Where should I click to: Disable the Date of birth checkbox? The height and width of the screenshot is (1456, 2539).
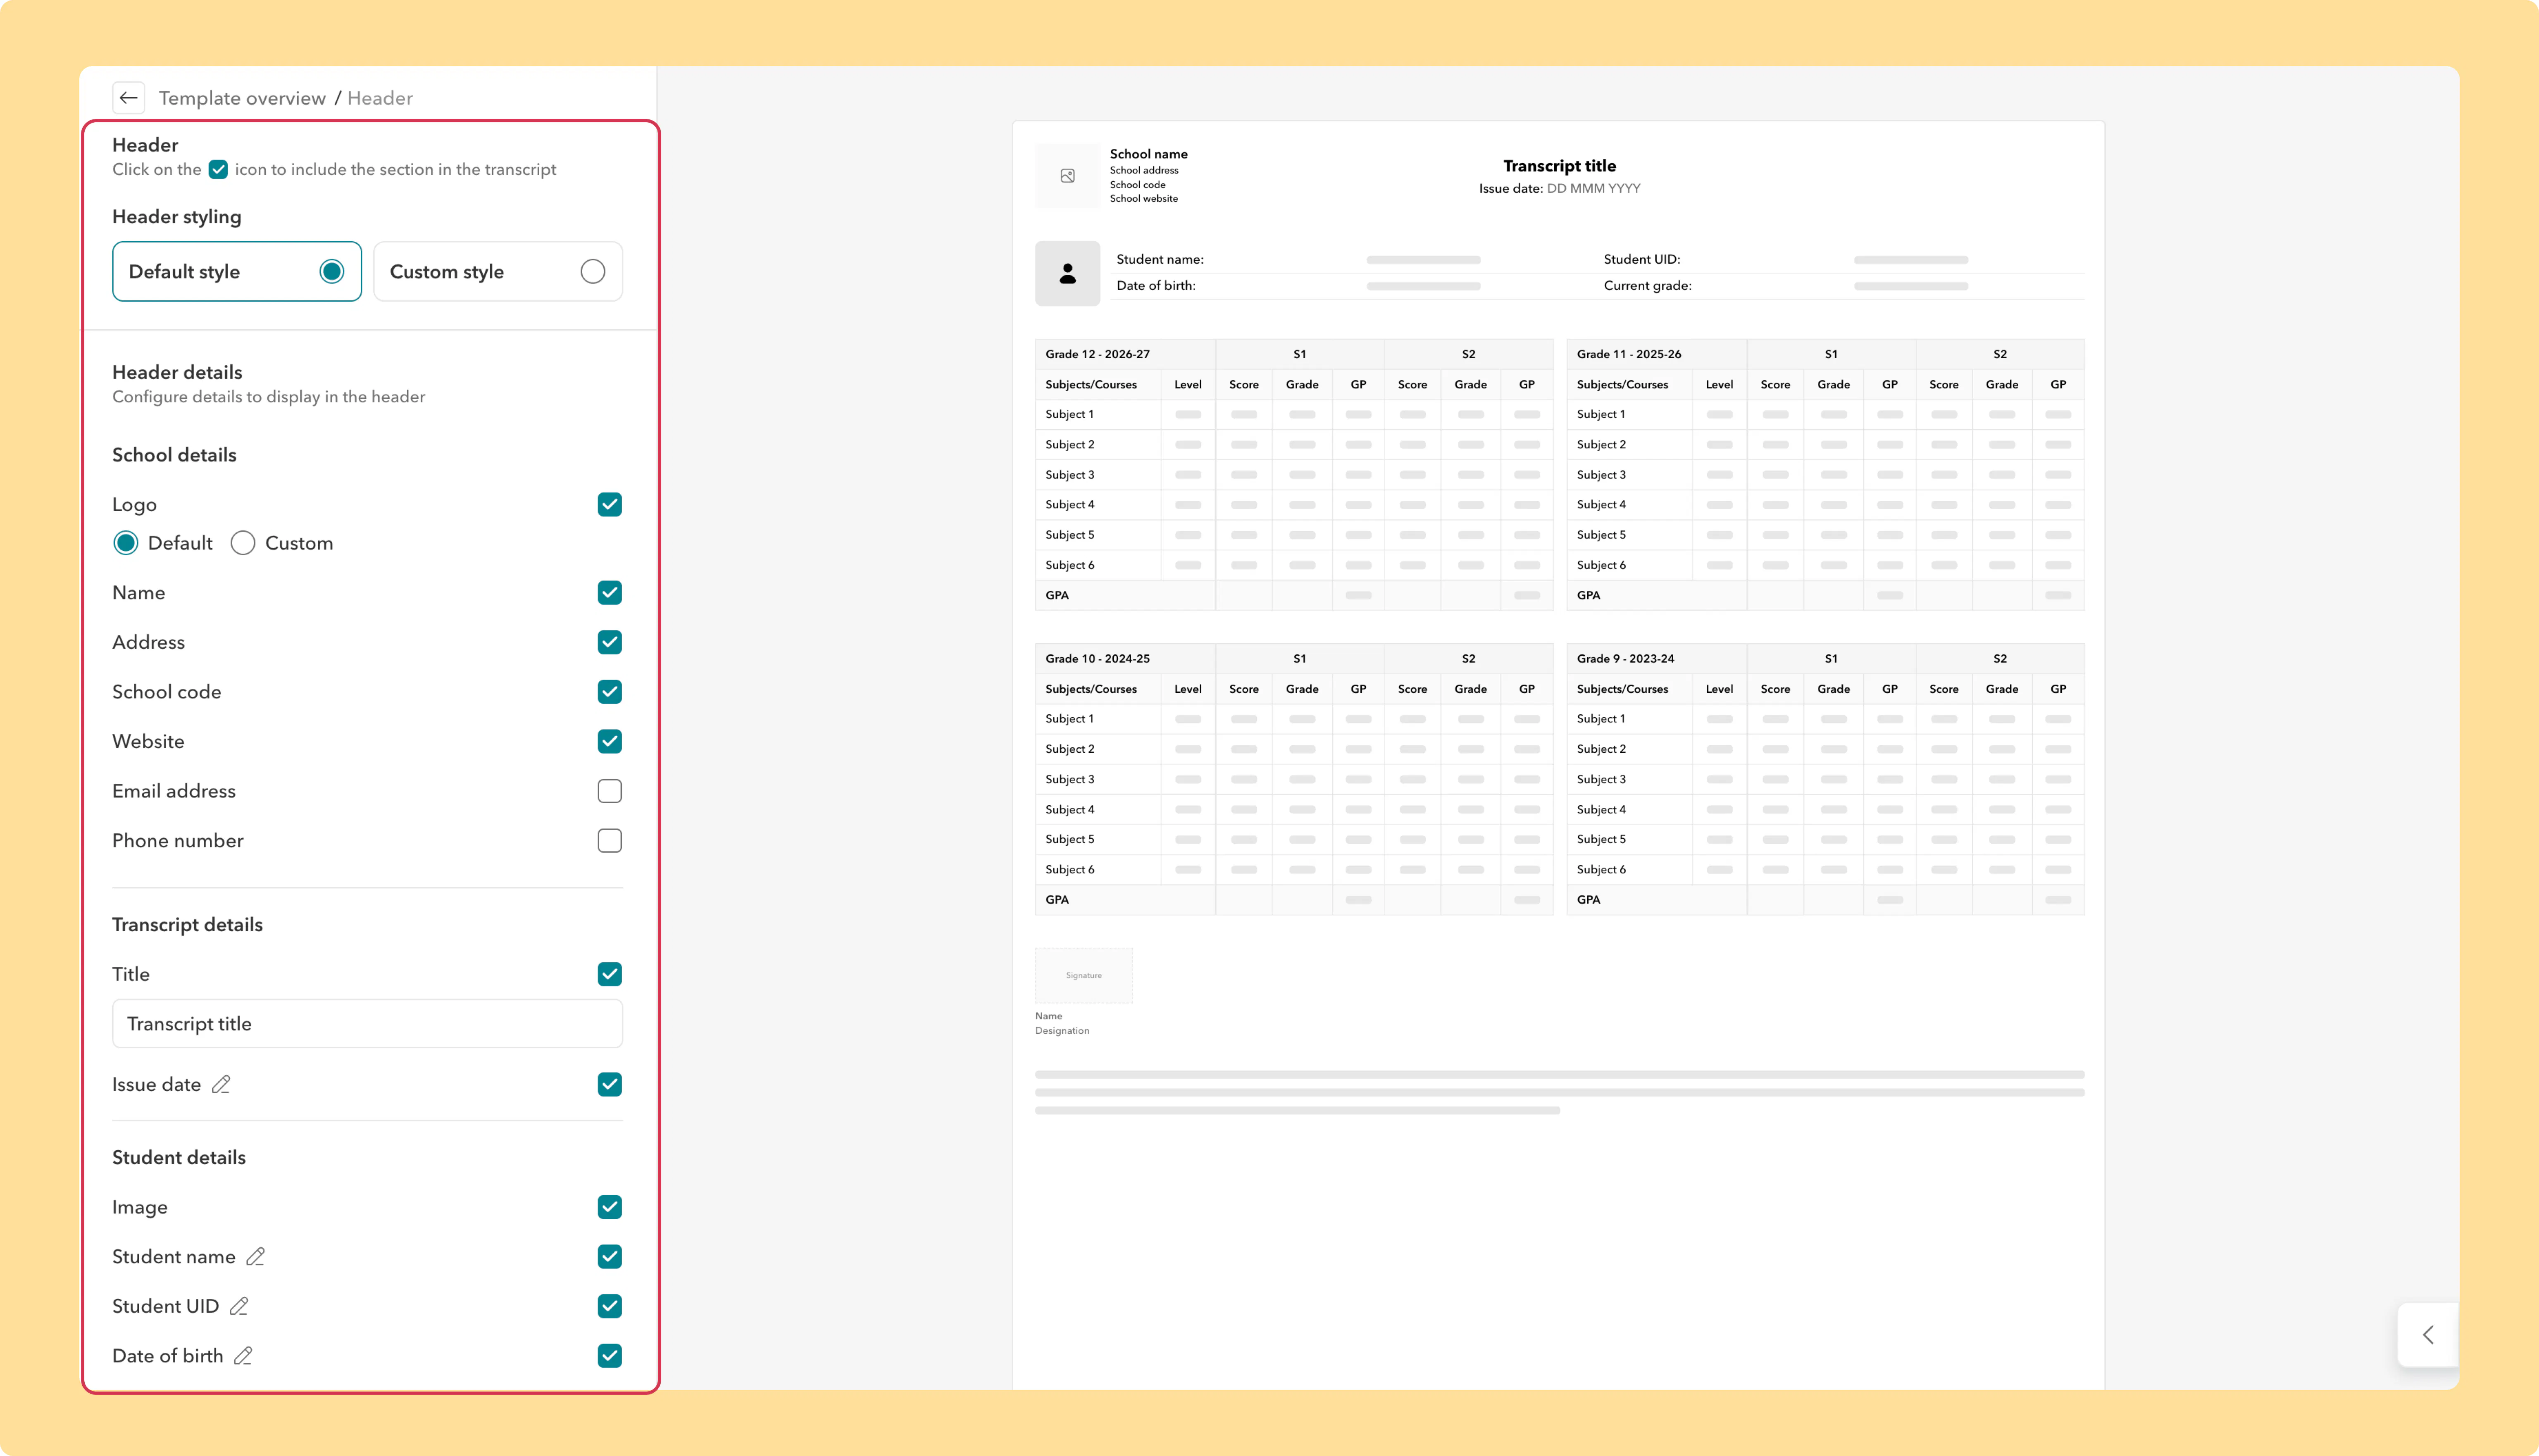pyautogui.click(x=610, y=1356)
